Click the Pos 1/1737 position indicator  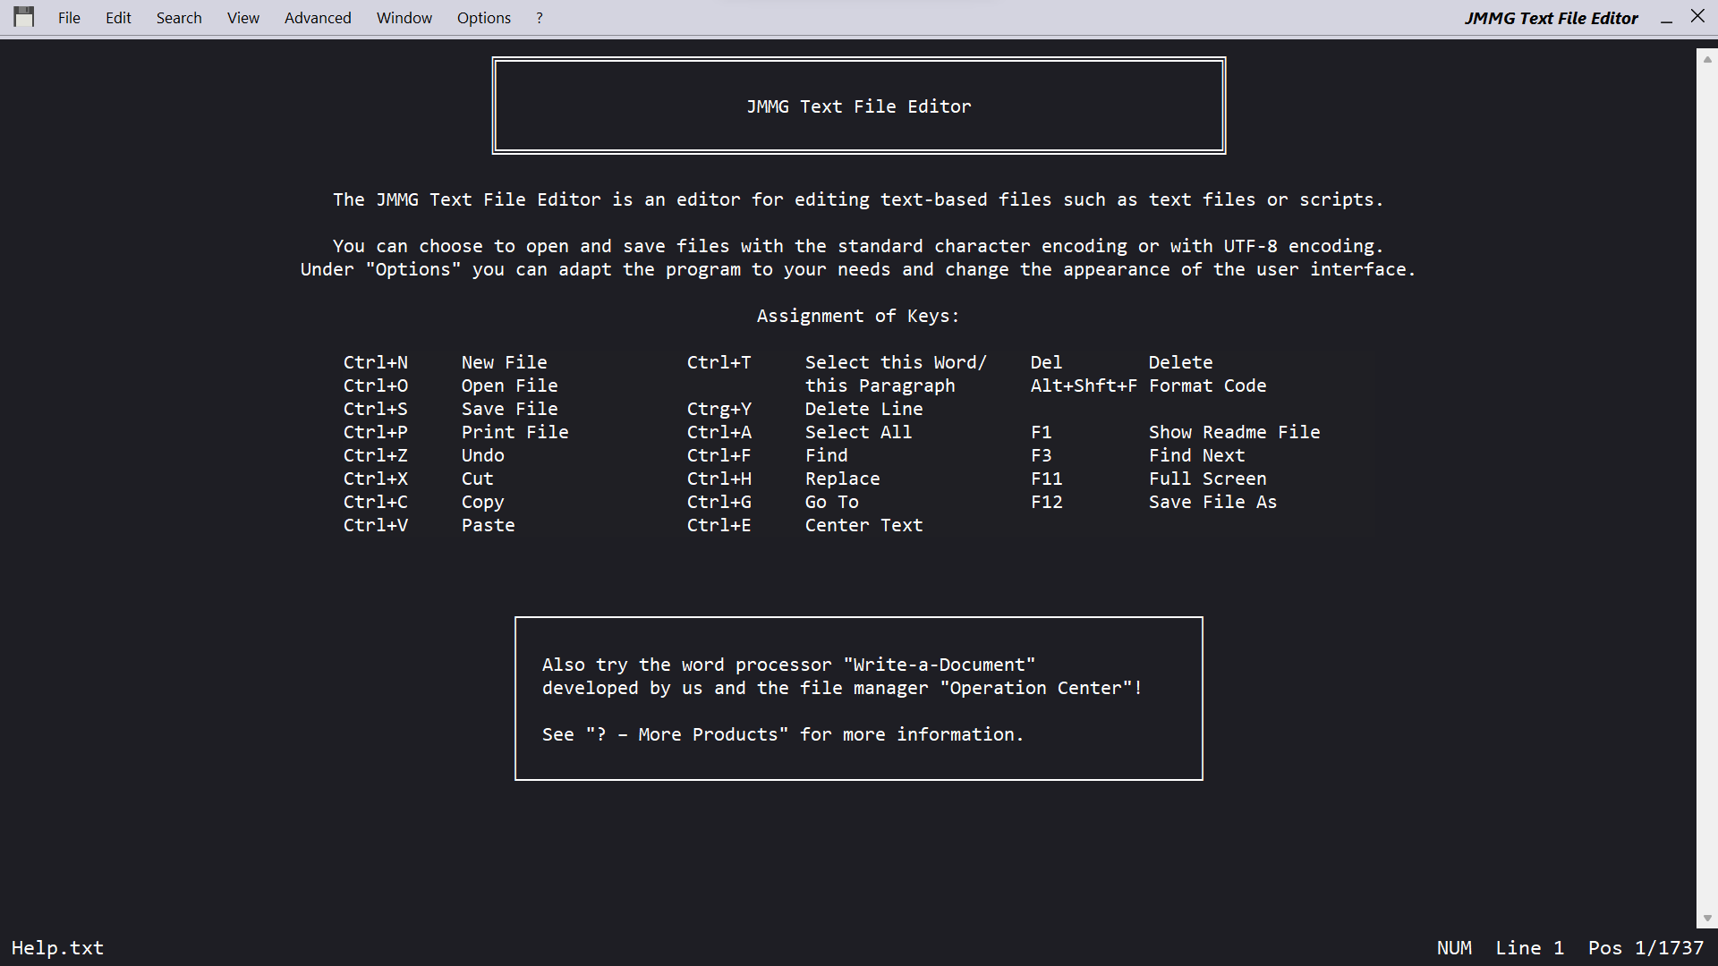(x=1646, y=948)
